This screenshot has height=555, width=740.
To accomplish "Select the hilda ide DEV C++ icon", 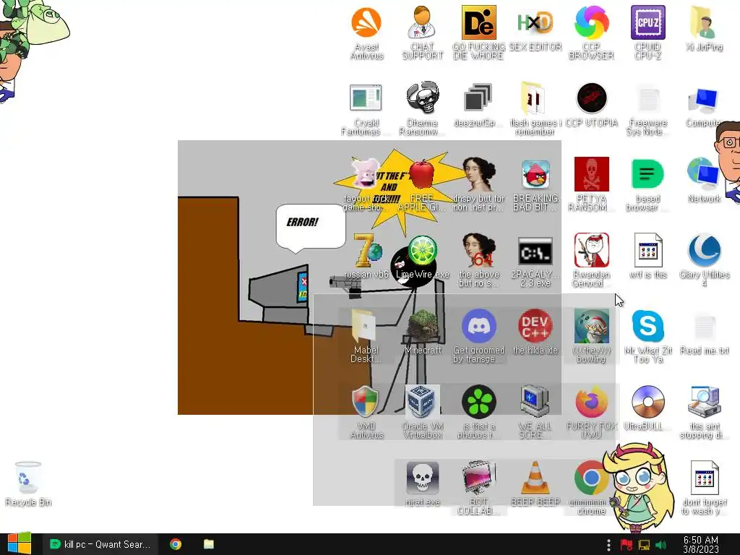I will click(x=535, y=332).
